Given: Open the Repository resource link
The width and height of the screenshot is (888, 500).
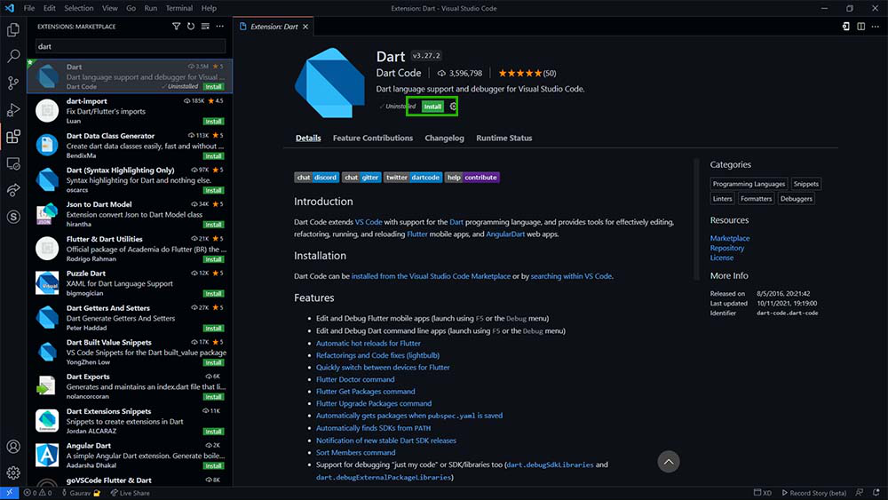Looking at the screenshot, I should pyautogui.click(x=726, y=248).
